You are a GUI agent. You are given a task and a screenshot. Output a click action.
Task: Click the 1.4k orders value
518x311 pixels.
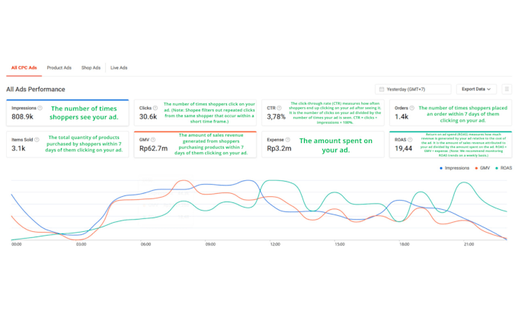tap(401, 117)
